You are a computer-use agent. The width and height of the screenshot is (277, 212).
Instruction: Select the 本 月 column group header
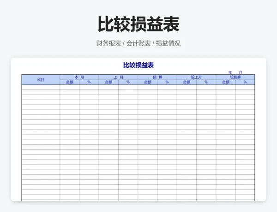pyautogui.click(x=79, y=77)
